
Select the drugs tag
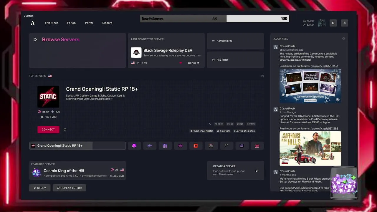(x=230, y=124)
